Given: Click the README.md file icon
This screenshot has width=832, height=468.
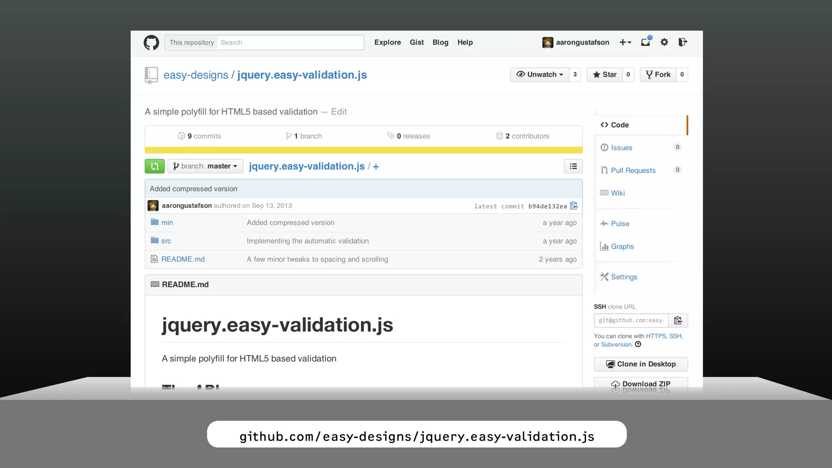Looking at the screenshot, I should [154, 259].
